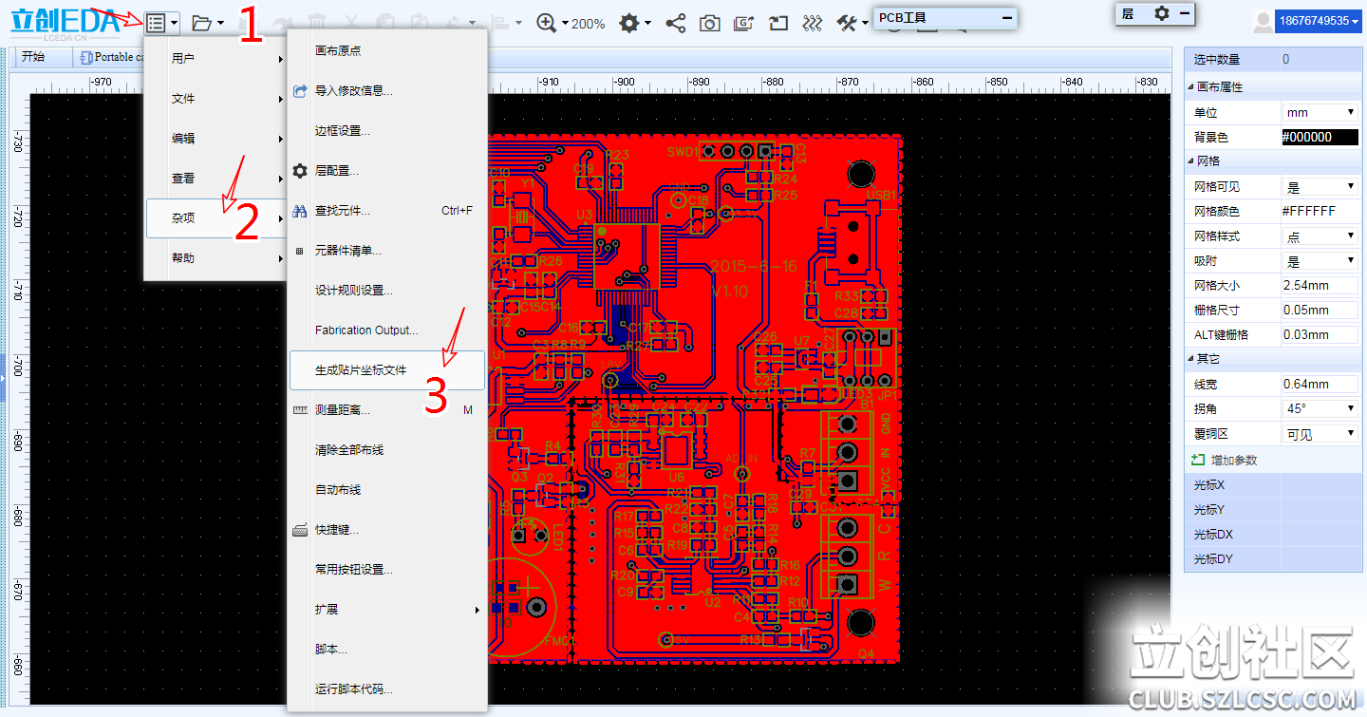Image resolution: width=1367 pixels, height=717 pixels.
Task: Open the 杂项 menu item
Action: pos(216,218)
